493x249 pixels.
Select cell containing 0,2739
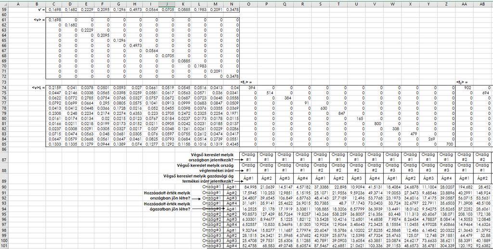coord(215,139)
